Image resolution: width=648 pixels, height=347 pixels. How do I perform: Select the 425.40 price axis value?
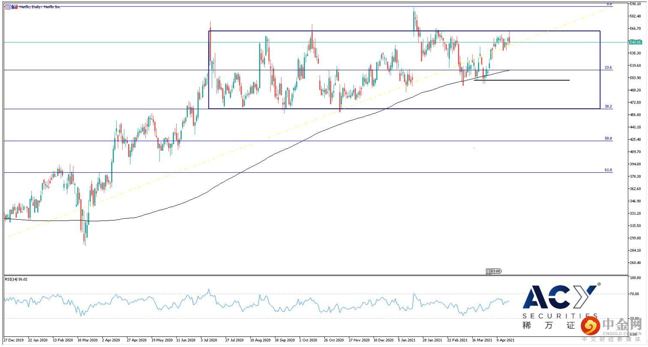point(635,140)
